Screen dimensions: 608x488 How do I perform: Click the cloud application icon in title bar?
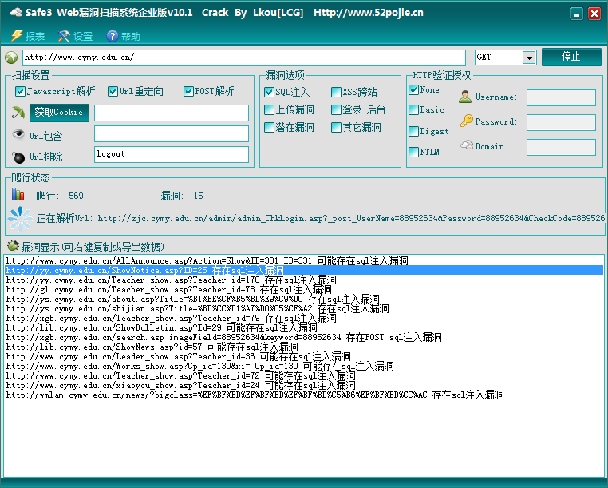[15, 13]
